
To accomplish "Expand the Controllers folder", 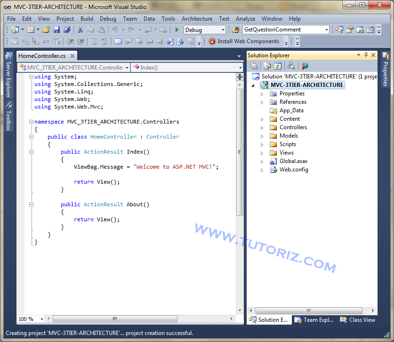I will coord(262,127).
